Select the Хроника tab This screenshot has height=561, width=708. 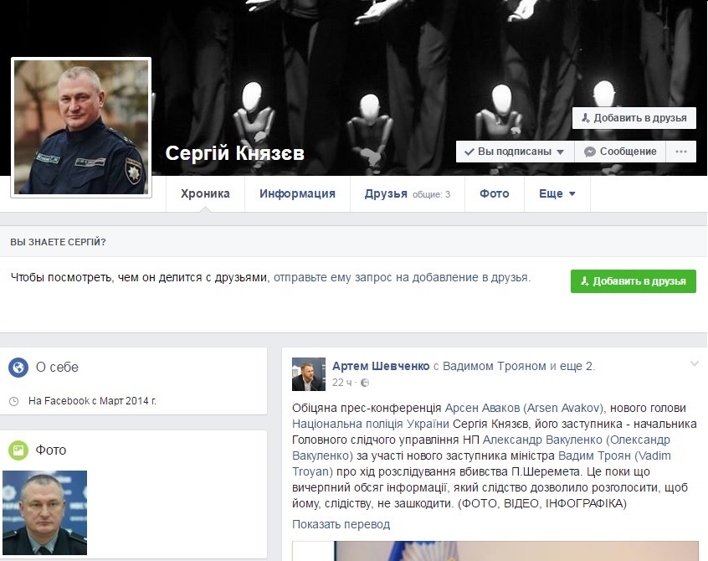click(205, 193)
